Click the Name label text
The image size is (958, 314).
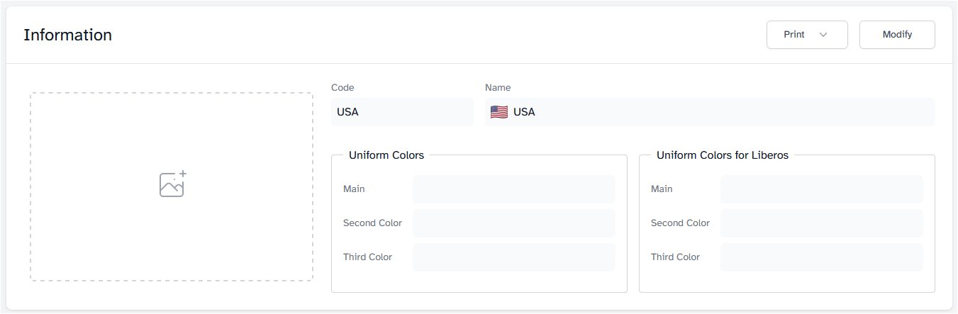pyautogui.click(x=498, y=88)
